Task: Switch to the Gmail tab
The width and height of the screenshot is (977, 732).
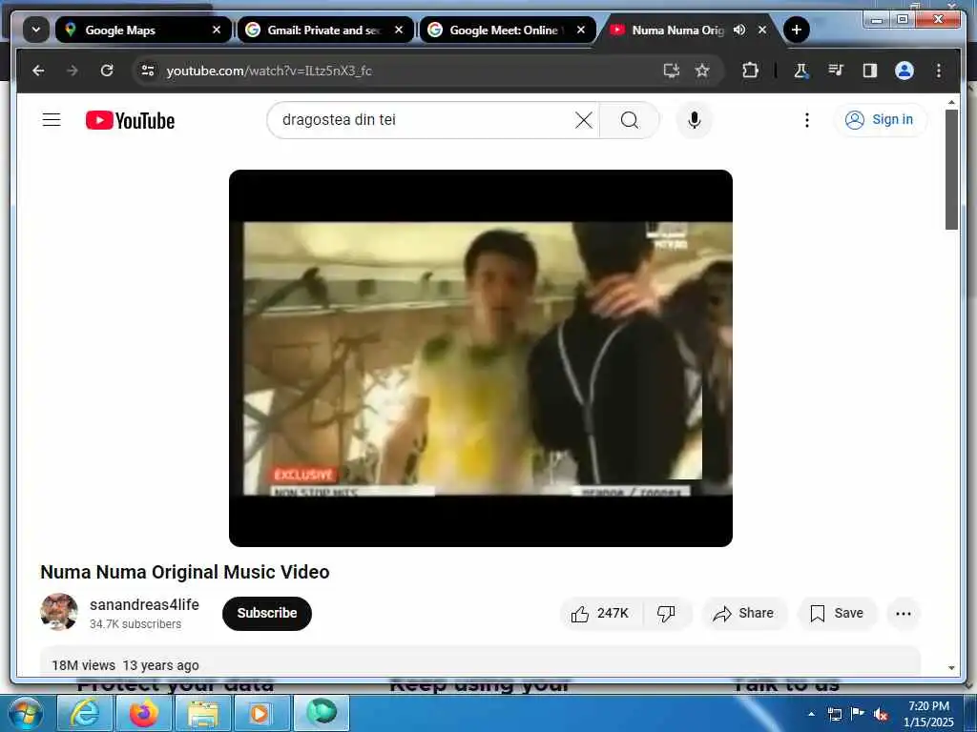Action: (325, 30)
